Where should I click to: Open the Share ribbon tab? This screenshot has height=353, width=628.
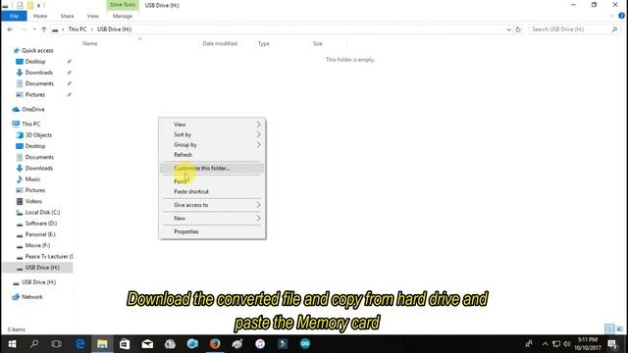click(67, 16)
